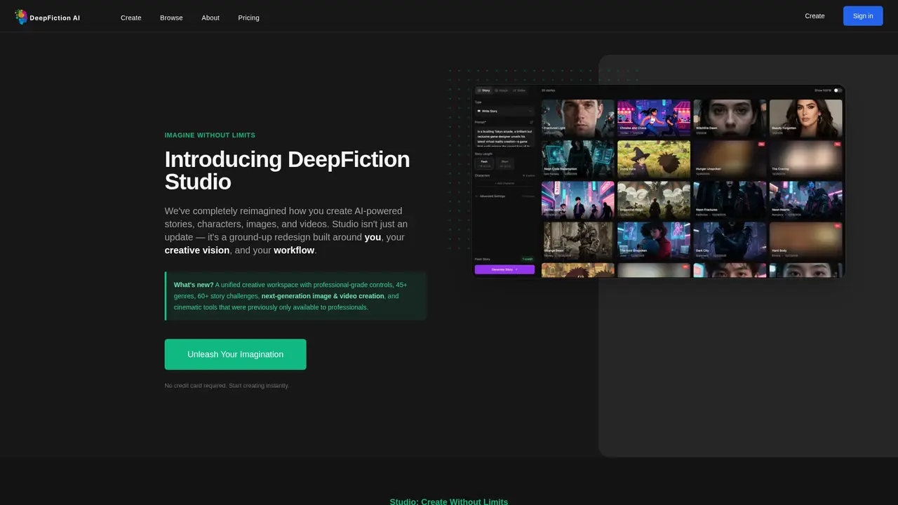Expand the Advanced Settings section

coord(504,196)
